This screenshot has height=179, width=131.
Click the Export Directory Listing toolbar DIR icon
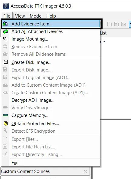pyautogui.click(x=123, y=24)
